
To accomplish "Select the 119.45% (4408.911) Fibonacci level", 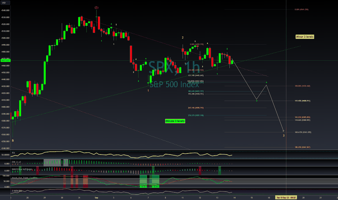I will pos(302,101).
